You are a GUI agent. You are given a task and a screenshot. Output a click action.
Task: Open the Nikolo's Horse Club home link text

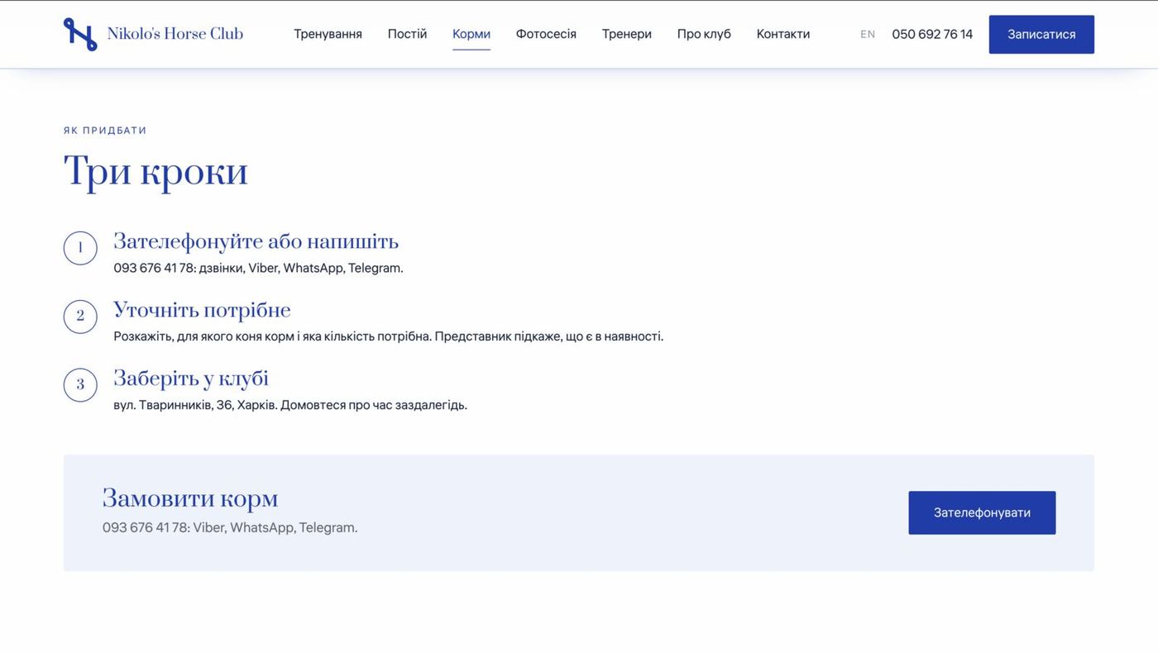click(175, 34)
